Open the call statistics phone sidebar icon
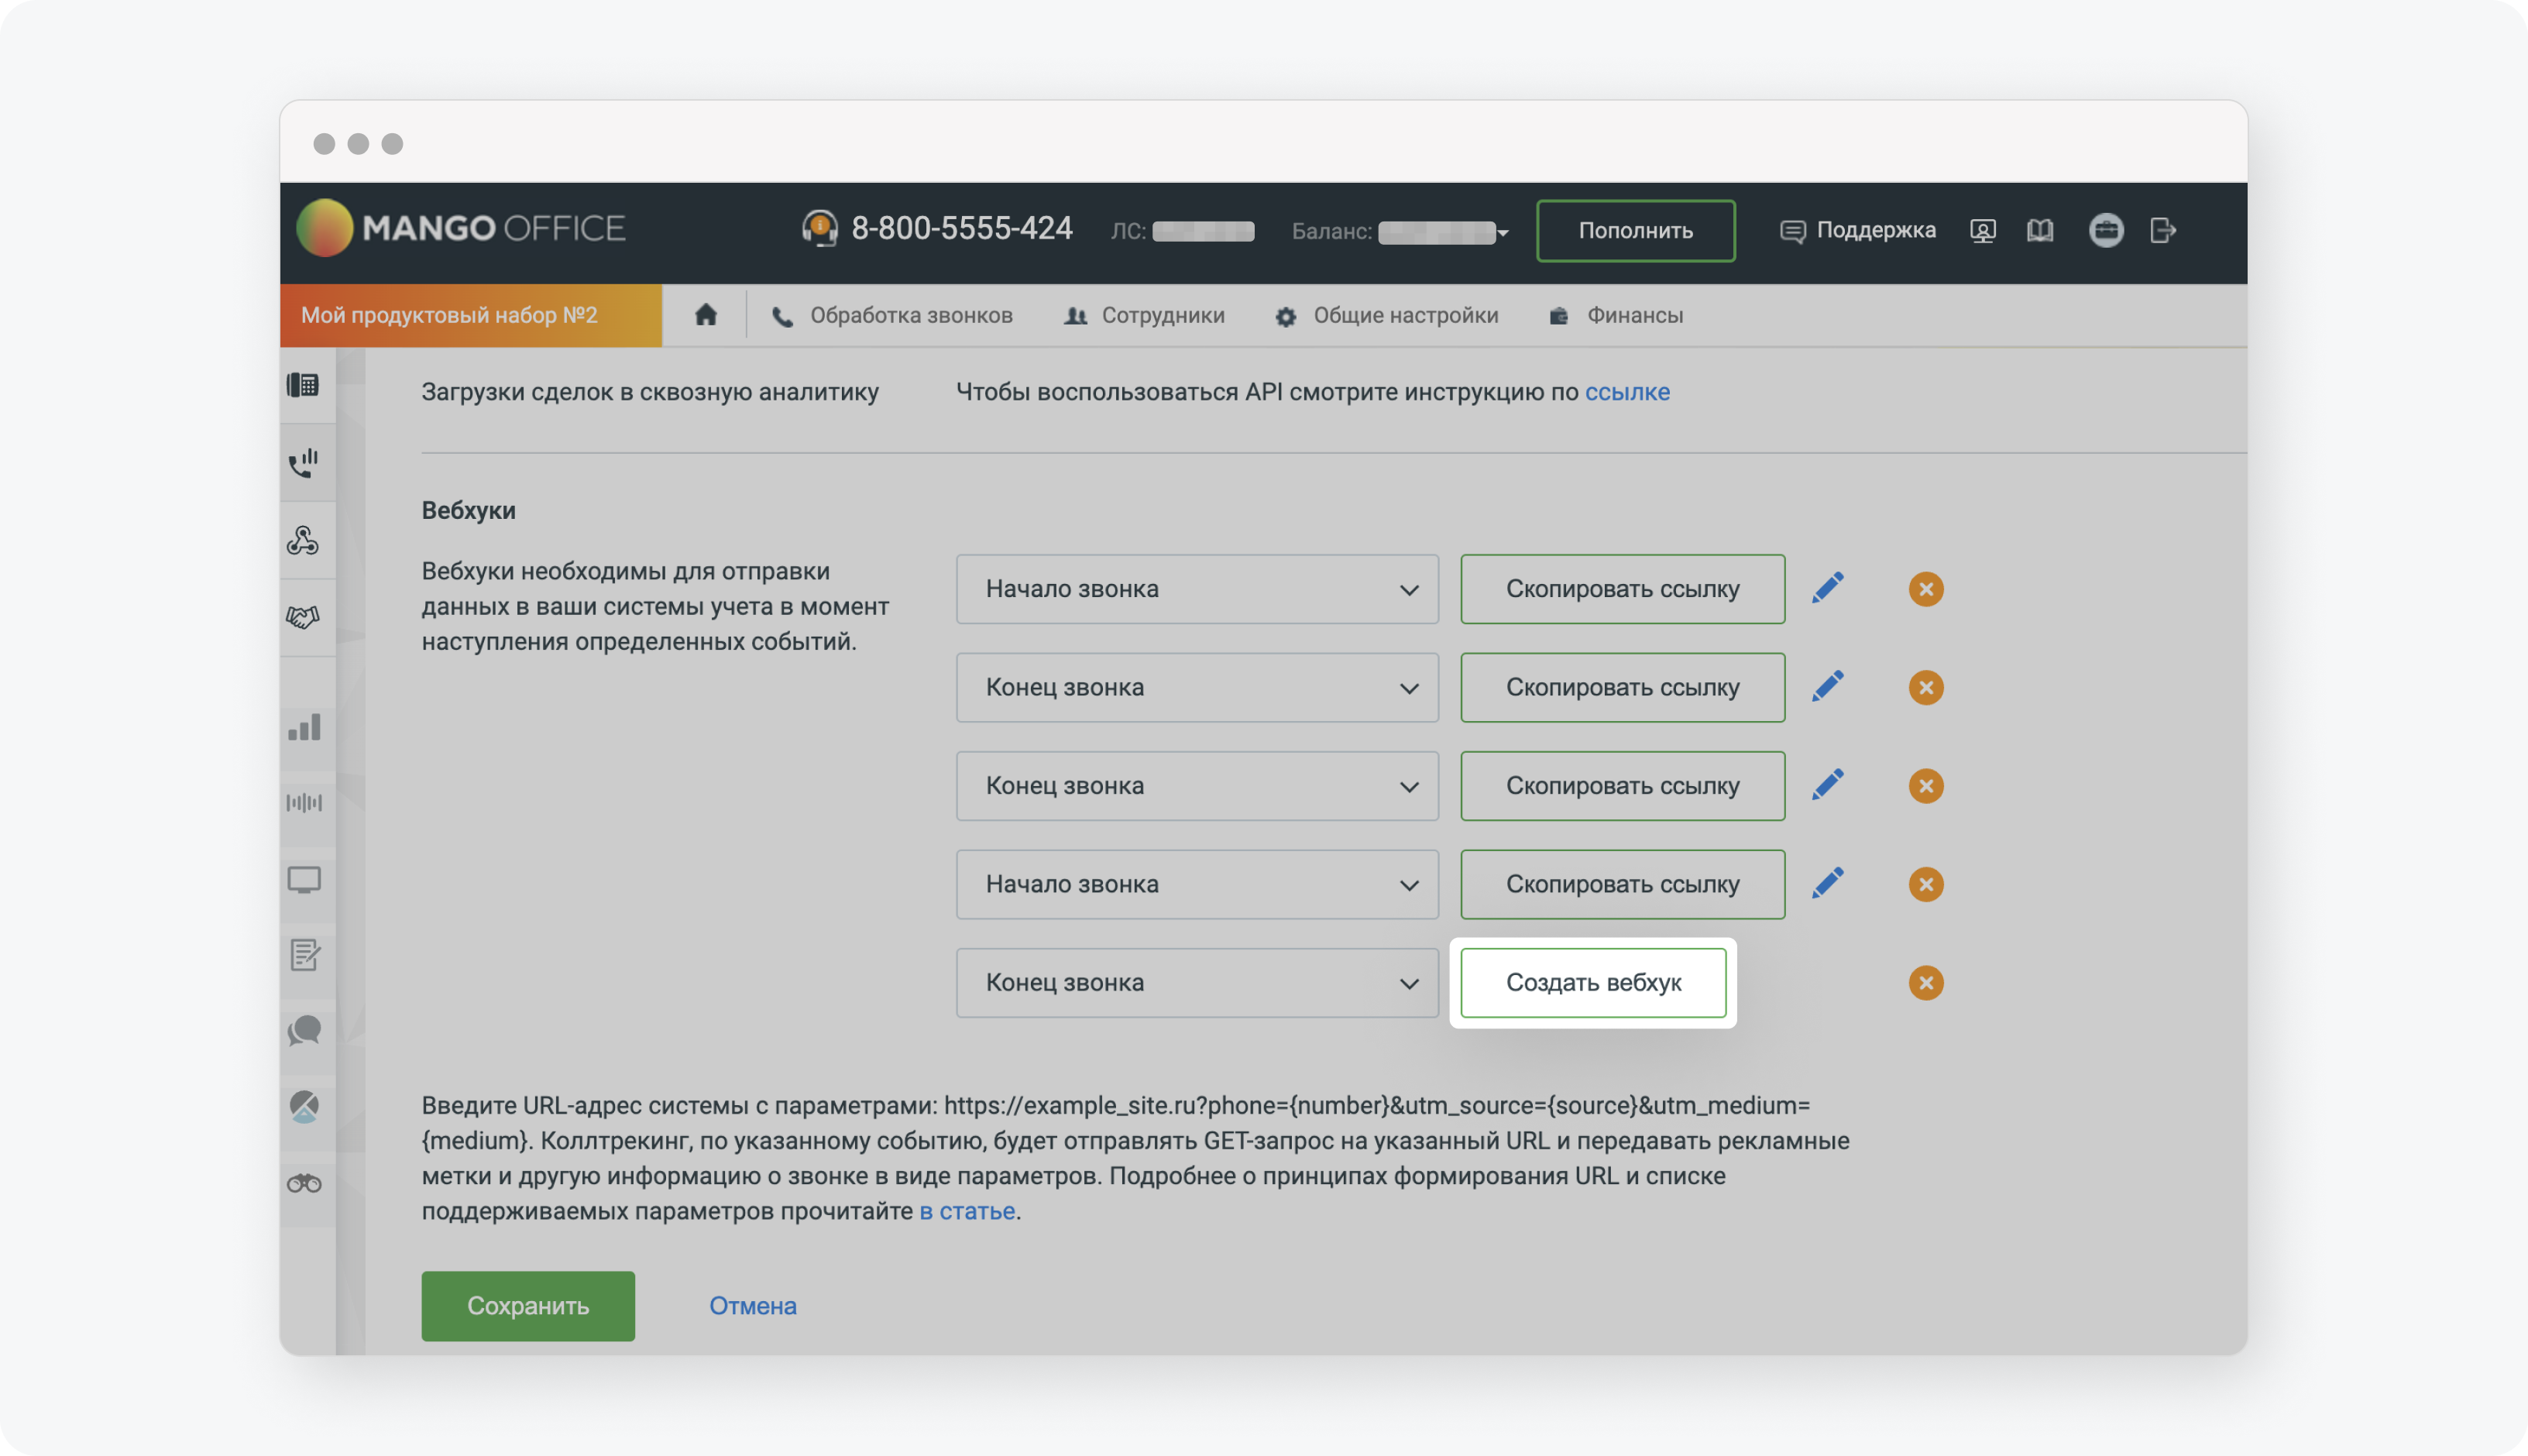 (x=303, y=463)
